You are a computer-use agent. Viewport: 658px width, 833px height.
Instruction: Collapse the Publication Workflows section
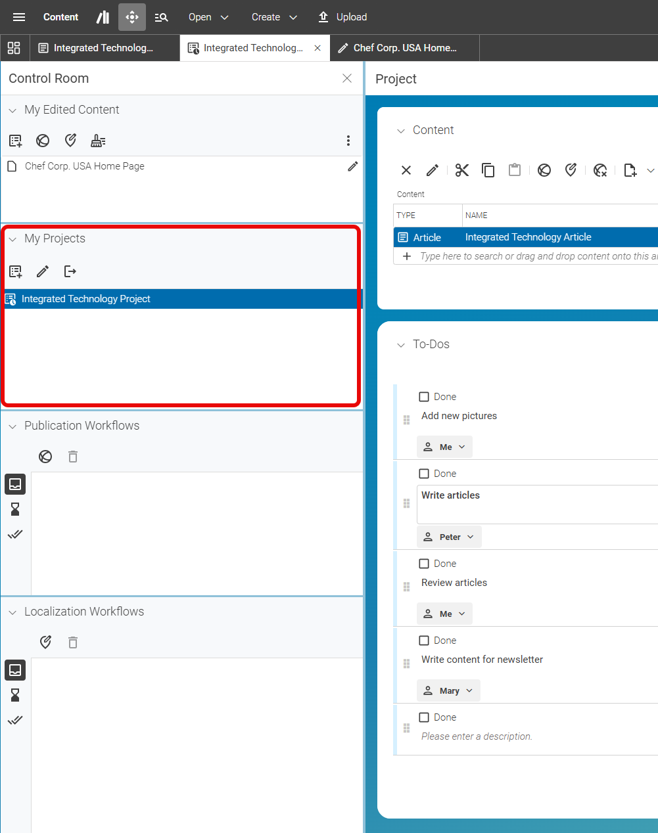point(12,426)
